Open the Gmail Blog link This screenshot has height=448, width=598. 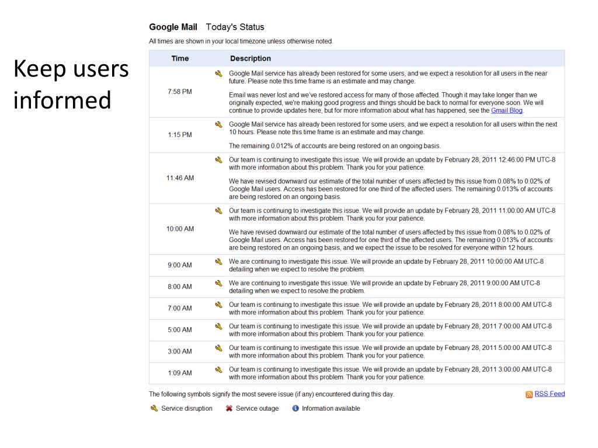pos(506,110)
